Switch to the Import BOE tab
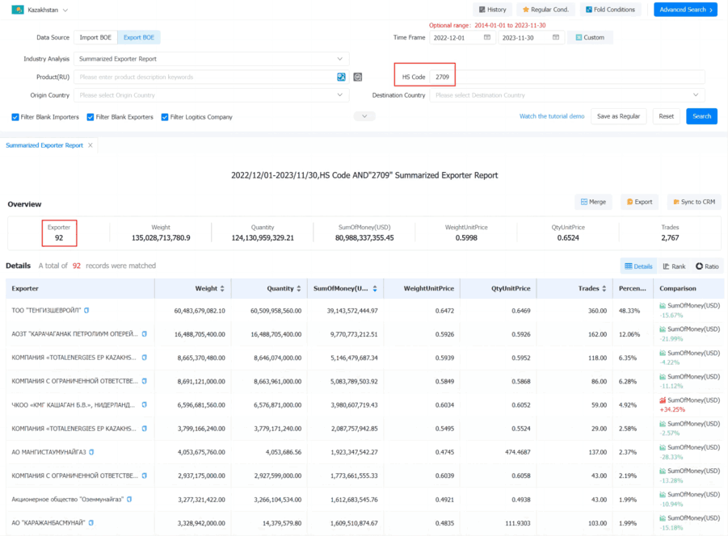This screenshot has width=728, height=536. pos(95,38)
